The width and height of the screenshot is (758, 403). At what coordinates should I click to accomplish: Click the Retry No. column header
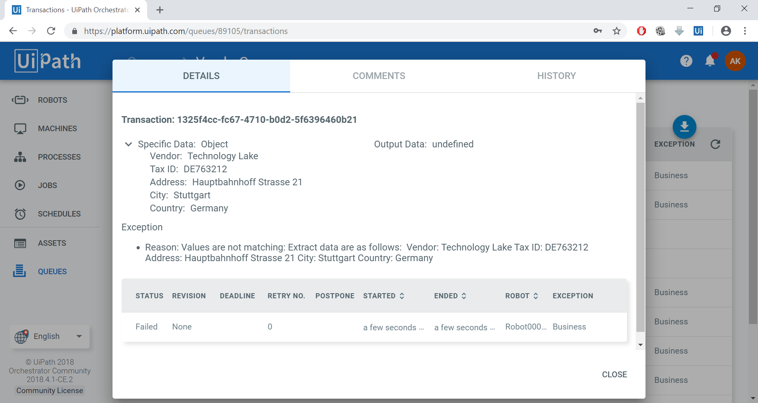286,296
